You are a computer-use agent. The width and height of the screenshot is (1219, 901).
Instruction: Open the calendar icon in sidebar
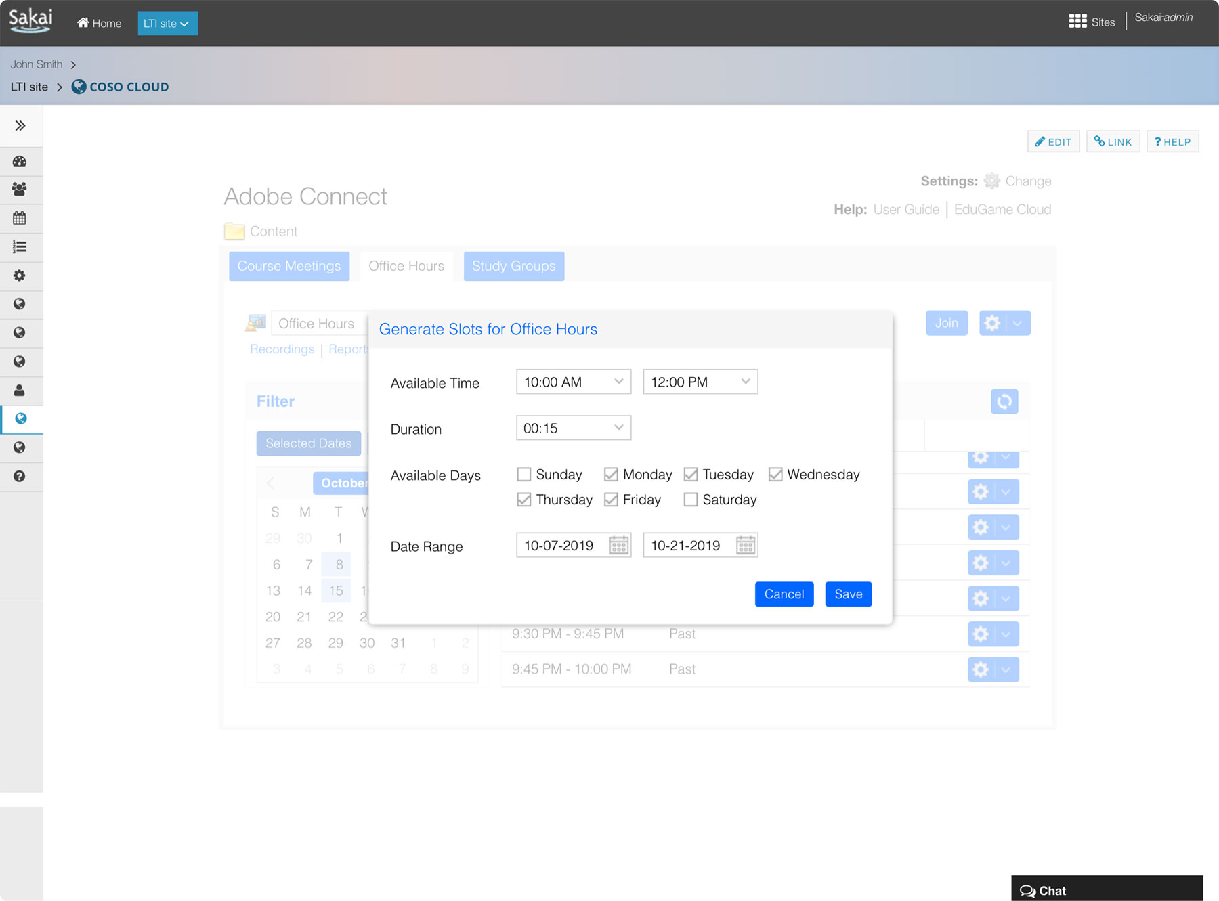click(20, 218)
